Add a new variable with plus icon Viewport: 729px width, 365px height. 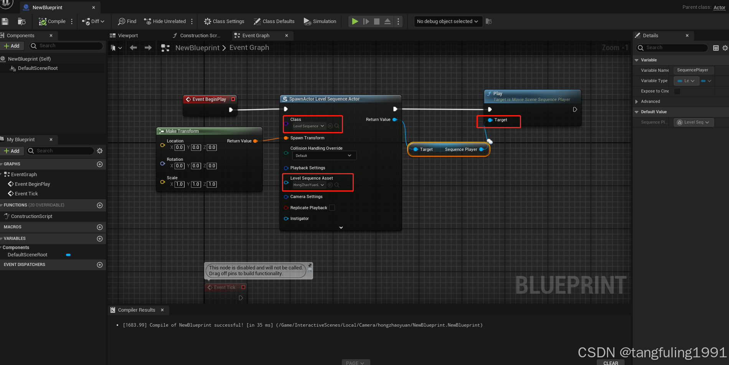coord(100,239)
